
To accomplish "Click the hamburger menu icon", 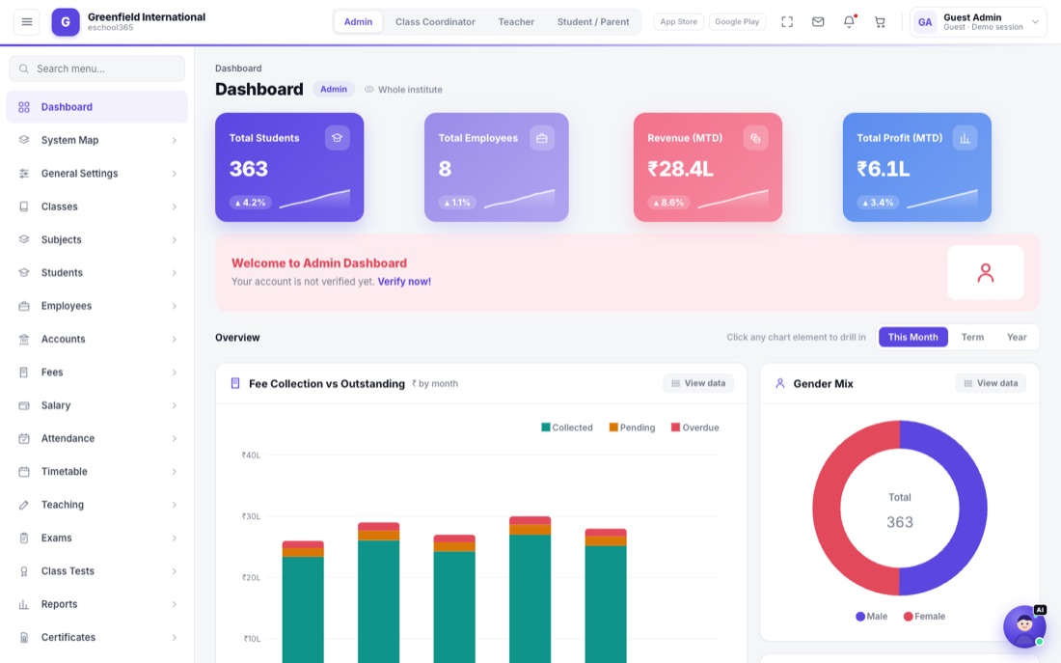I will pos(26,21).
